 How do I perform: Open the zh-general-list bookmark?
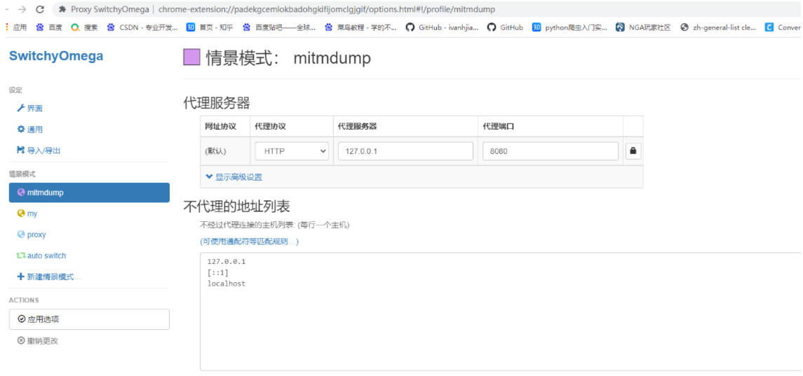718,27
